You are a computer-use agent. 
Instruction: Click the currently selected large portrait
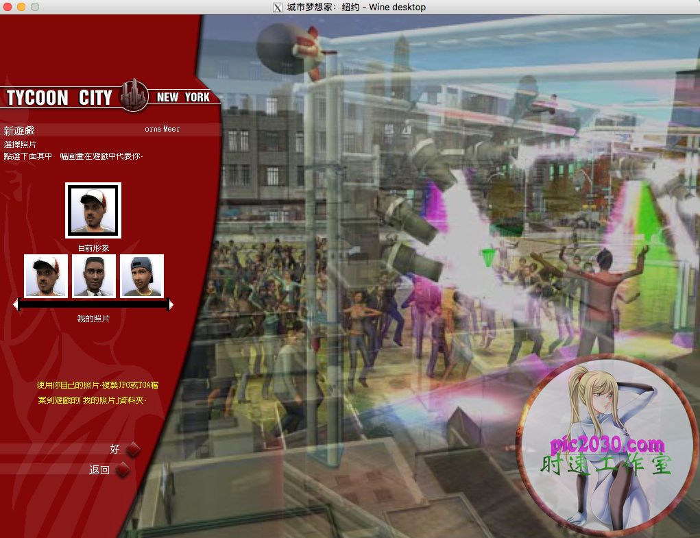click(93, 210)
